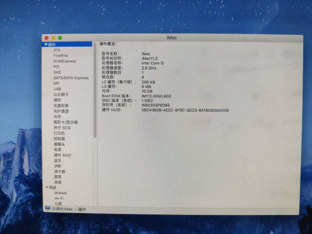312x234 pixels.
Task: Open the 储存 storage entry
Action: (57, 100)
